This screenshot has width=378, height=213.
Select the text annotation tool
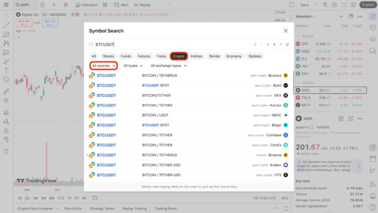click(6, 70)
